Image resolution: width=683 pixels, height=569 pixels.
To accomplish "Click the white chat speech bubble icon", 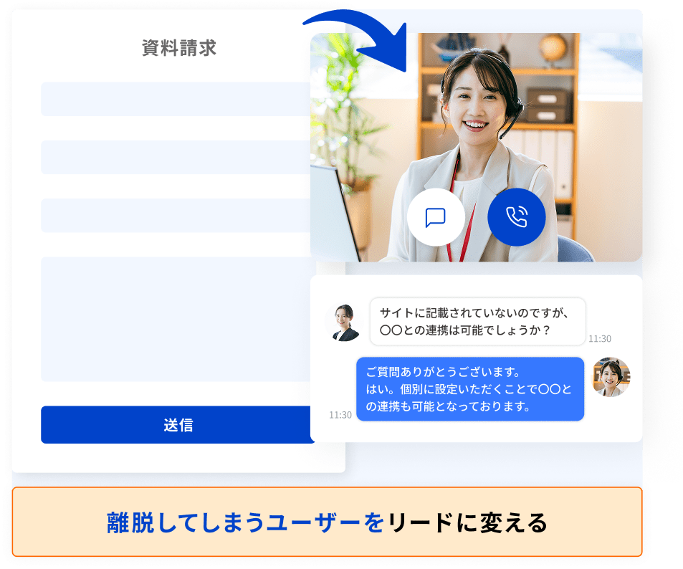I will tap(436, 217).
